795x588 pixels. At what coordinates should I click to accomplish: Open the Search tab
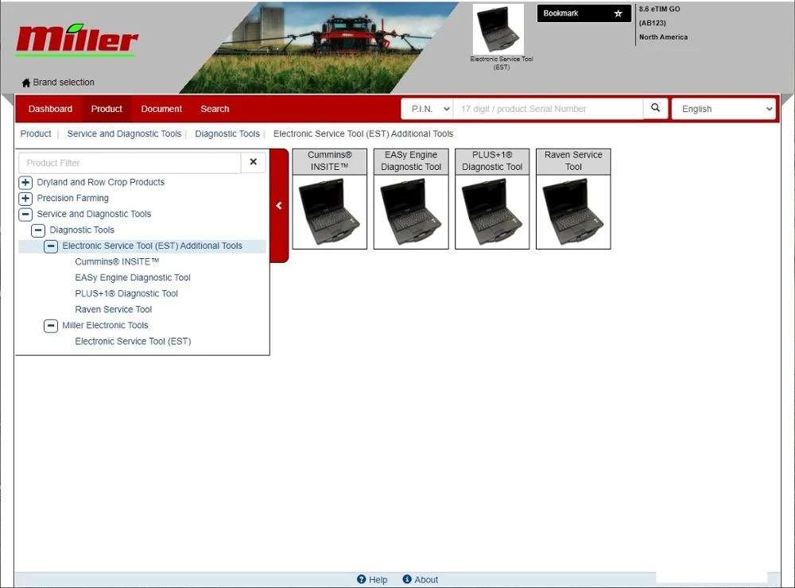tap(215, 109)
